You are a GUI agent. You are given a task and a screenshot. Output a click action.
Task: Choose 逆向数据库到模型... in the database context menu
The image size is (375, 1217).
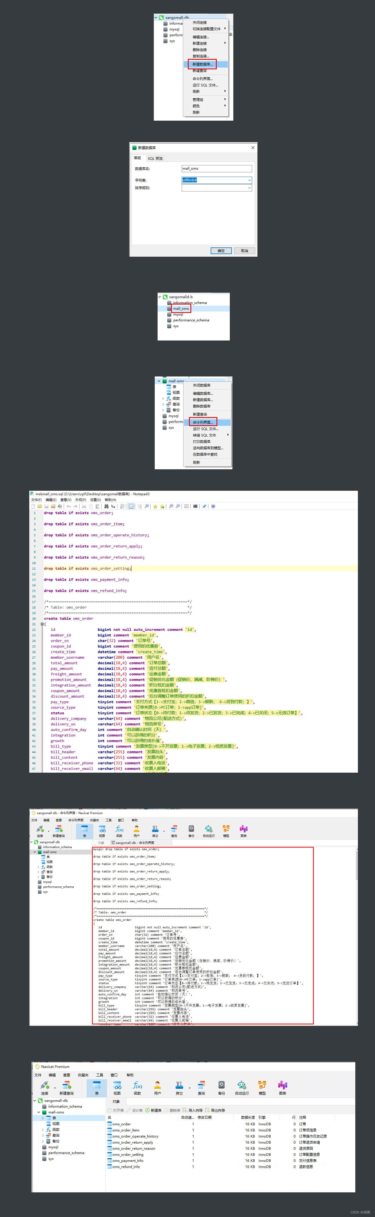207,448
